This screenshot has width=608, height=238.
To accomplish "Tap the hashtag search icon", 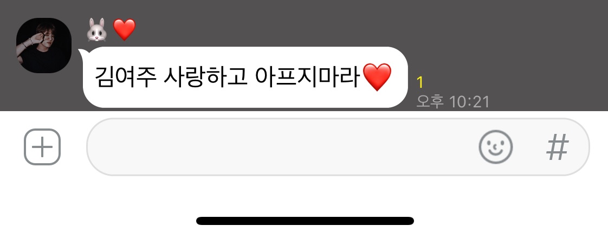I will [x=558, y=147].
